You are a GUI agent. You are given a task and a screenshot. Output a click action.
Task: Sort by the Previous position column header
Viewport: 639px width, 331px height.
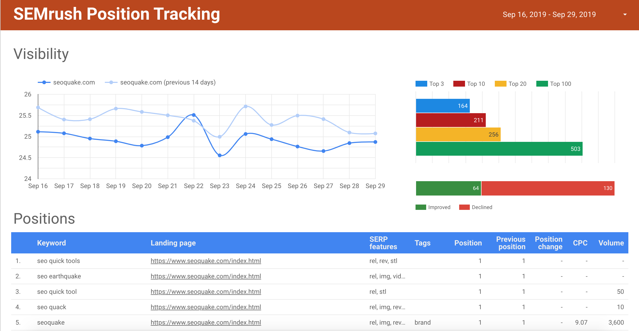(x=511, y=243)
